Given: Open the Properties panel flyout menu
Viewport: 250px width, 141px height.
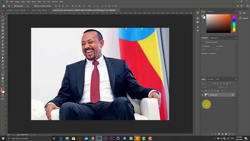Looking at the screenshot, I should coord(236,38).
